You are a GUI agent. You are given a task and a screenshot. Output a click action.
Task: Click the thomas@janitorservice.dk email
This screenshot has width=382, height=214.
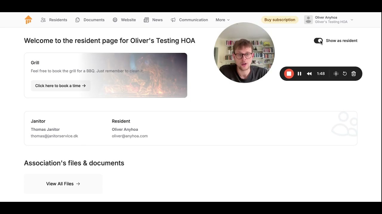(x=54, y=136)
